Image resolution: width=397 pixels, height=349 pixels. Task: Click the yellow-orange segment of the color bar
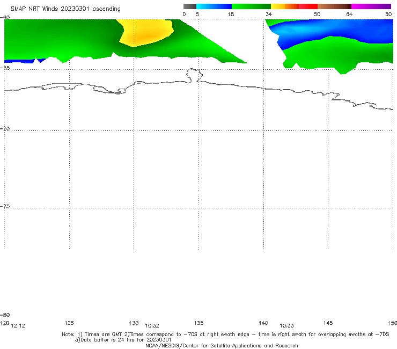click(x=284, y=6)
